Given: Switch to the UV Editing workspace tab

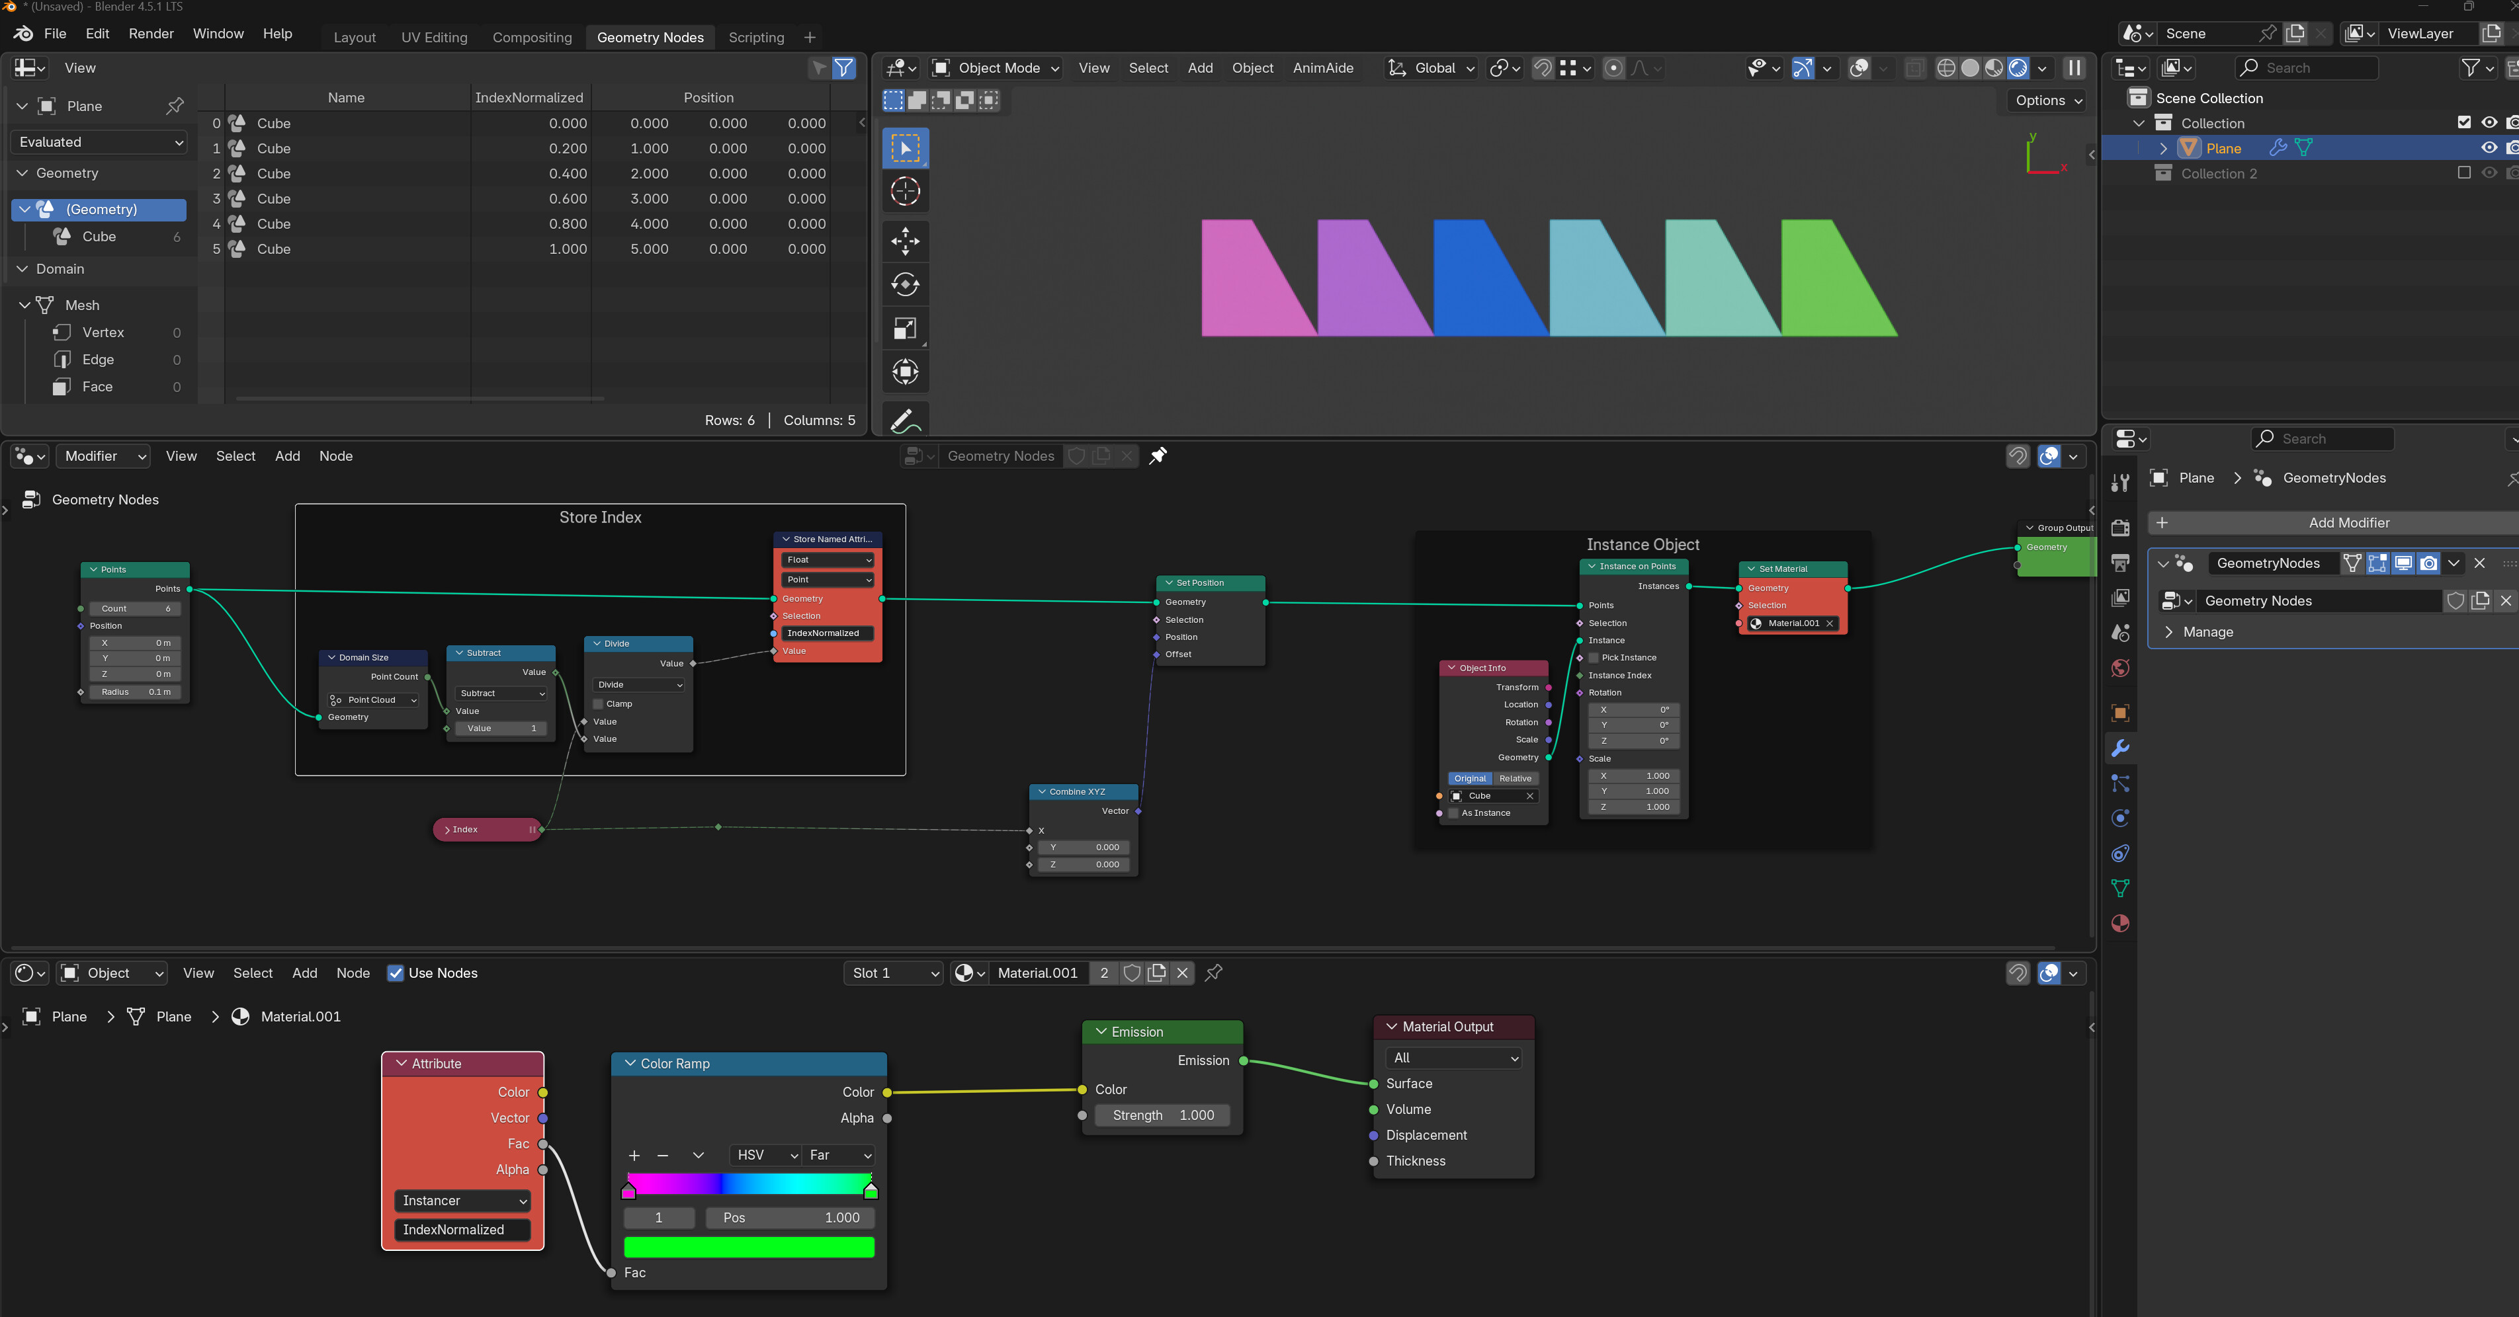Looking at the screenshot, I should [x=434, y=37].
